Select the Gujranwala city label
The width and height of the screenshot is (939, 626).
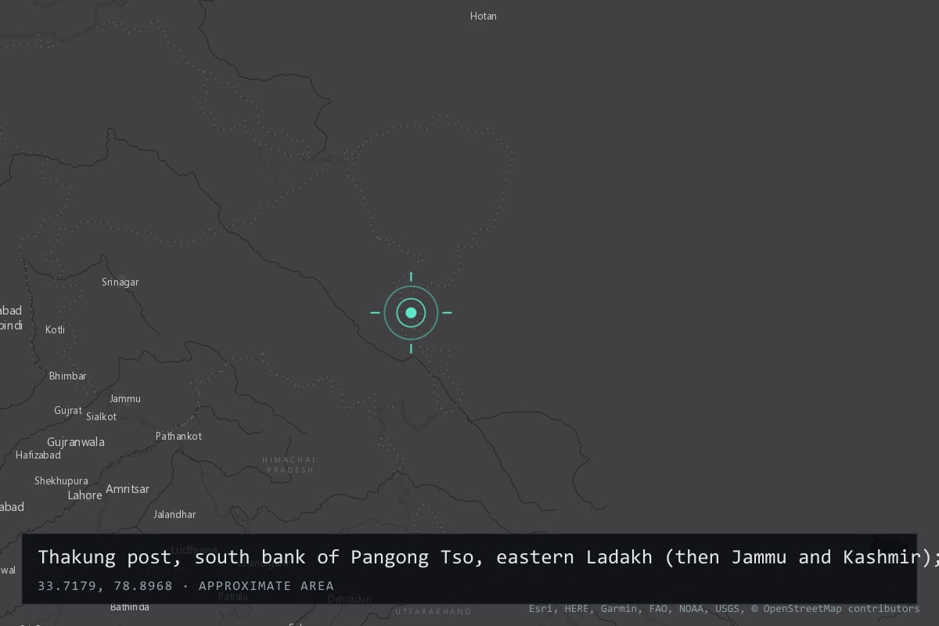pos(75,441)
